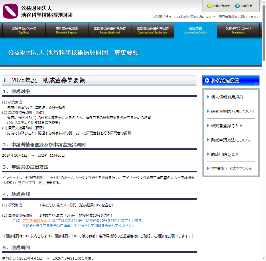Click the scrollbar down arrow
Screen dimensions: 266x261
264,258
